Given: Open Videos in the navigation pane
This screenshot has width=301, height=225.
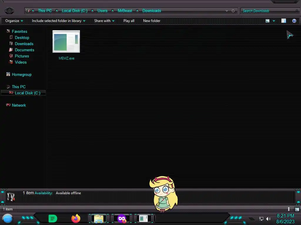Looking at the screenshot, I should [x=21, y=62].
